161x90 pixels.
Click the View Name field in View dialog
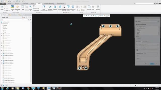pos(149,21)
